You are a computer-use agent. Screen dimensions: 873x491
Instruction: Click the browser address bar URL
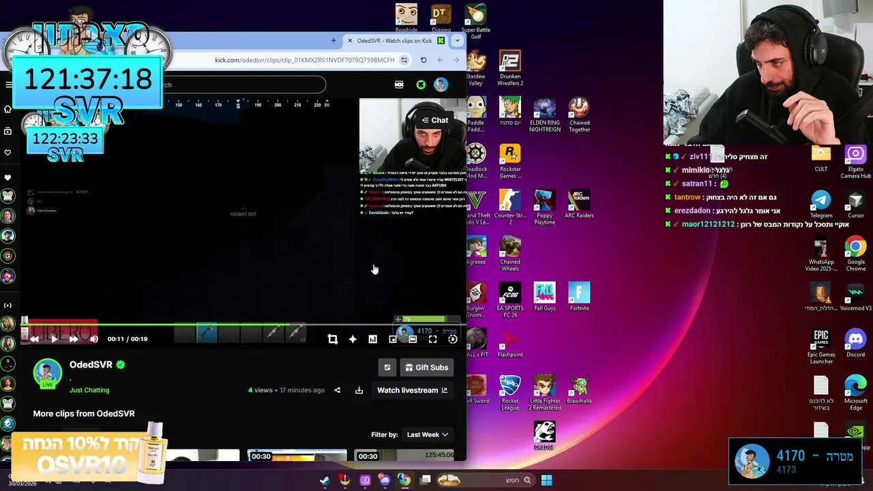coord(304,60)
